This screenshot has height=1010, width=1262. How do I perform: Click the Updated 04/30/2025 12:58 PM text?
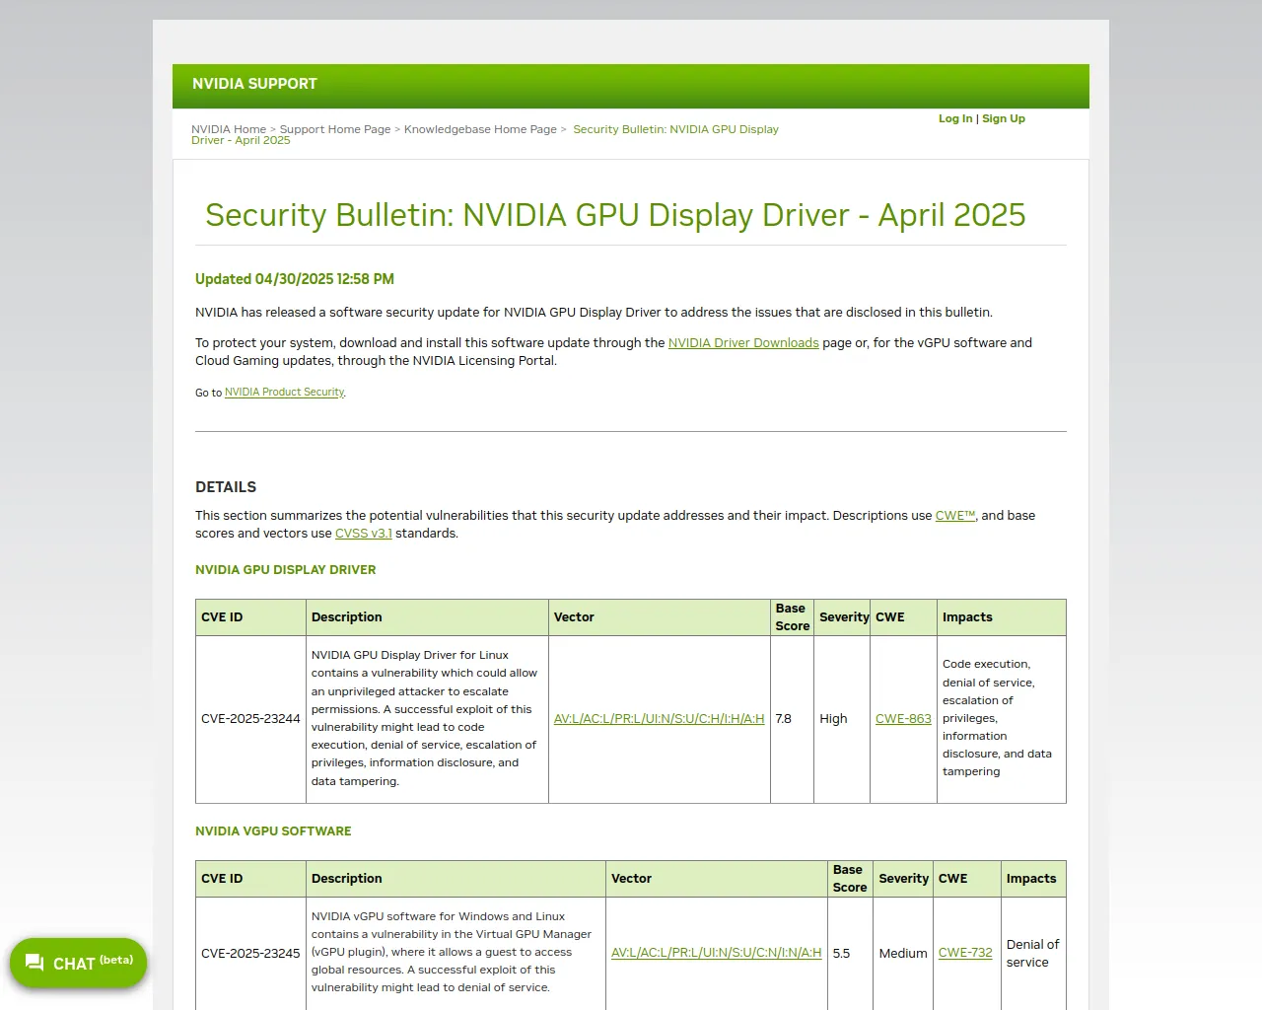(x=295, y=279)
